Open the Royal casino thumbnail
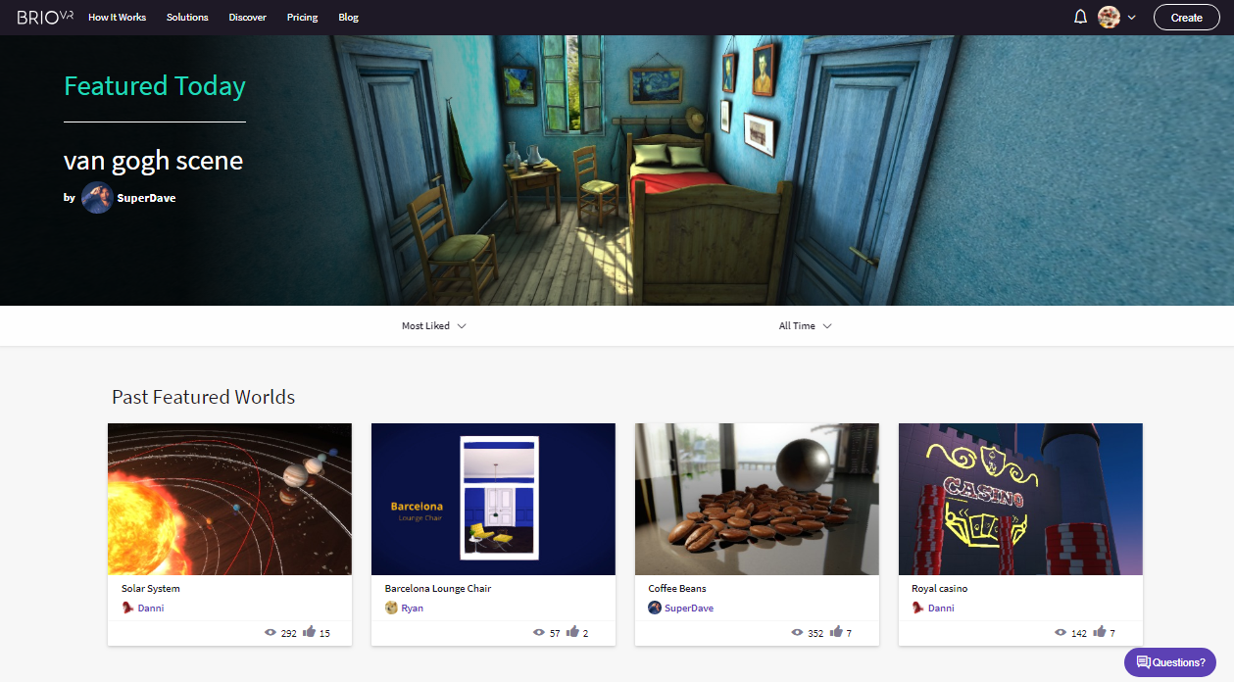Viewport: 1234px width, 682px height. [1020, 499]
